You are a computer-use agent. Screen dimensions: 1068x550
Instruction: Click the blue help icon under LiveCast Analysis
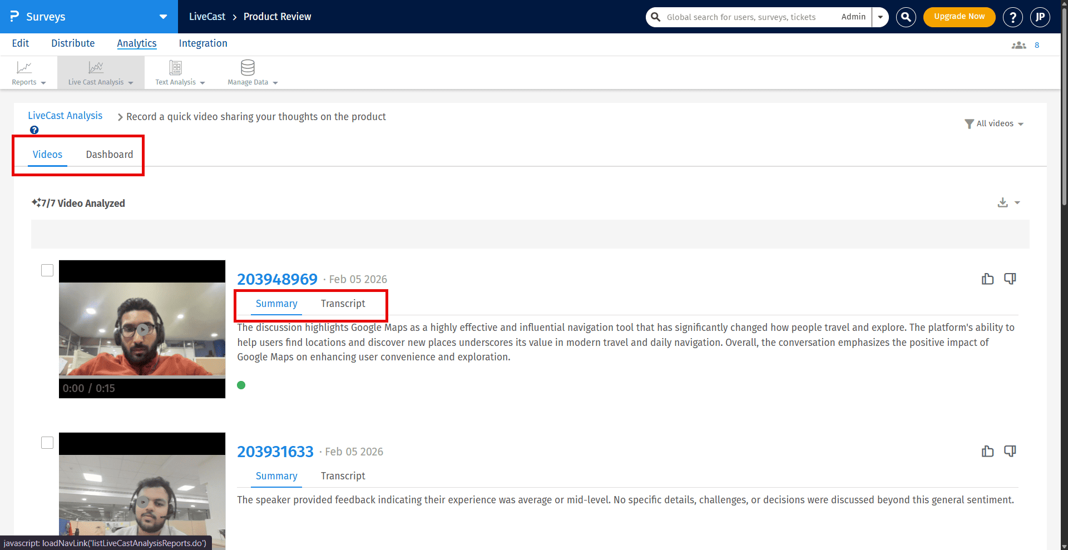34,130
